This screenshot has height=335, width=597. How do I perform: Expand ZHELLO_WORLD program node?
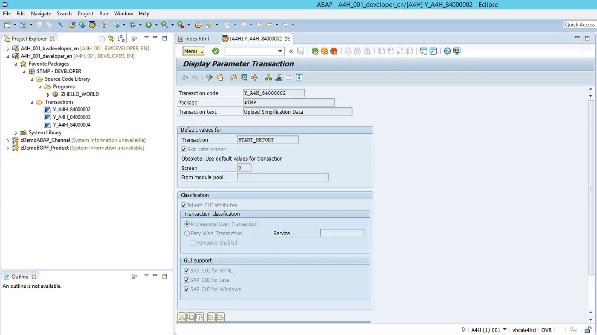click(48, 95)
